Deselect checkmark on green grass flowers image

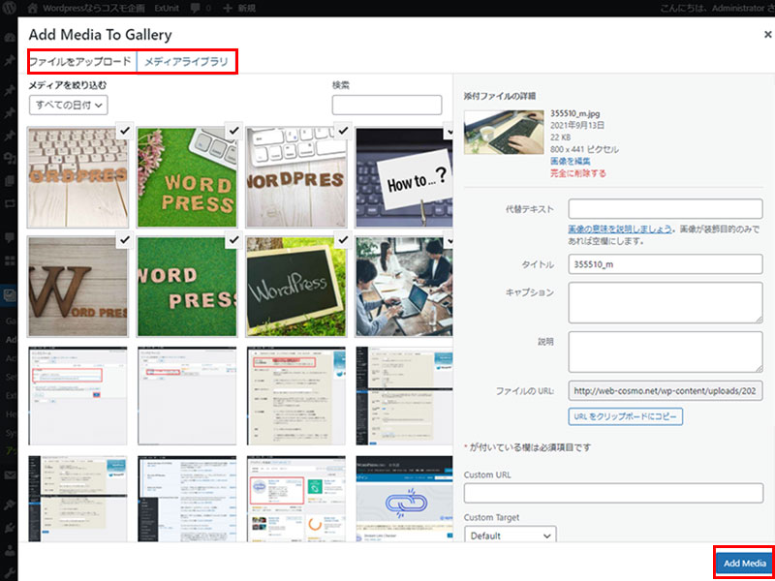[232, 130]
